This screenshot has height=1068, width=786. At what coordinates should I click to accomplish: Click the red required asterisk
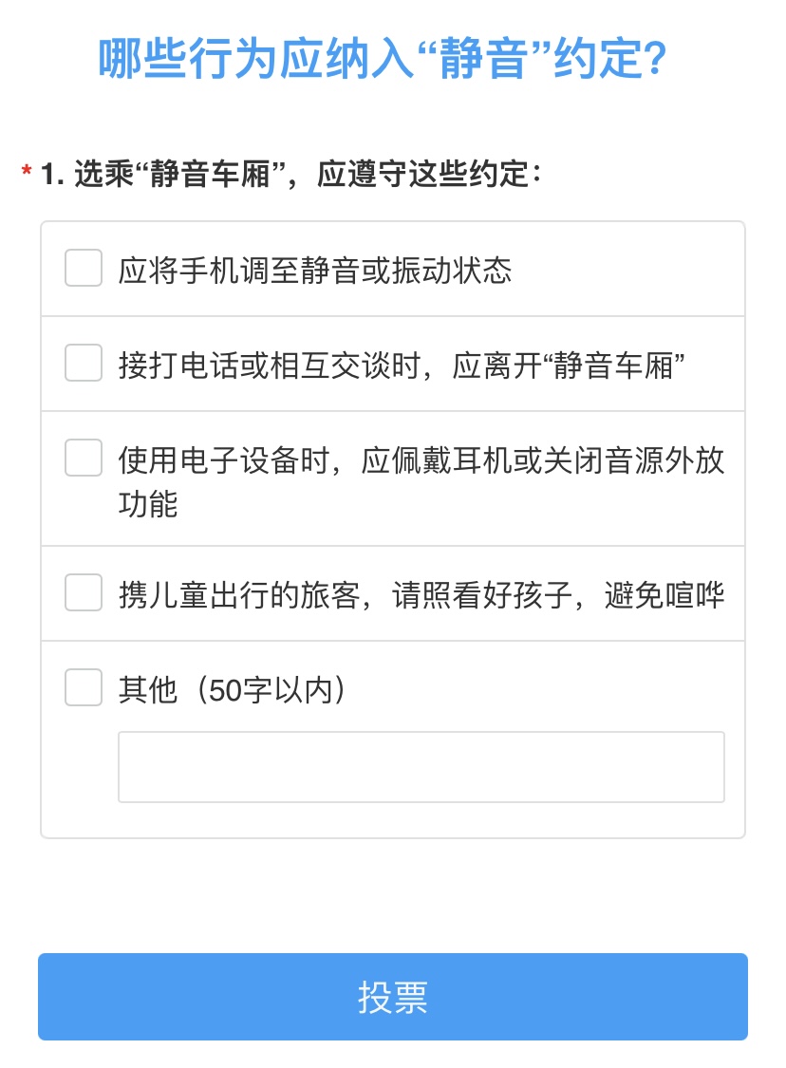pyautogui.click(x=27, y=174)
